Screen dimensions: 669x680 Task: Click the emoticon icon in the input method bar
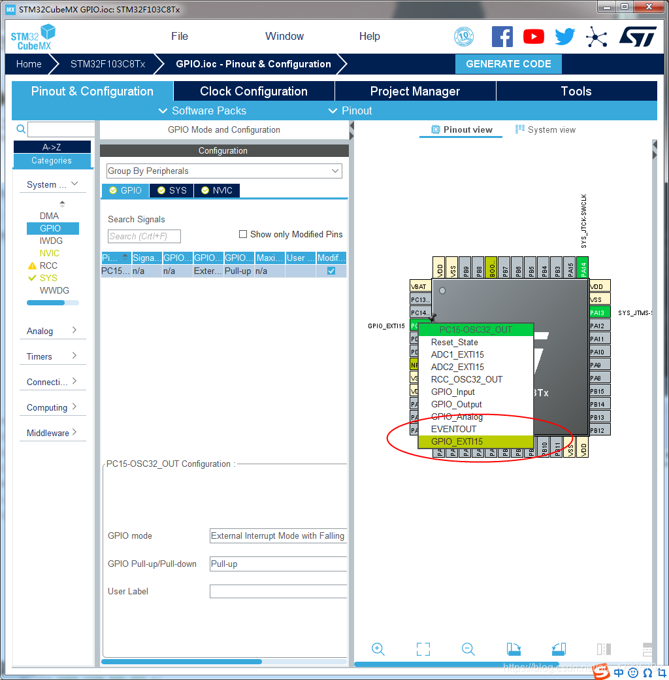[633, 673]
